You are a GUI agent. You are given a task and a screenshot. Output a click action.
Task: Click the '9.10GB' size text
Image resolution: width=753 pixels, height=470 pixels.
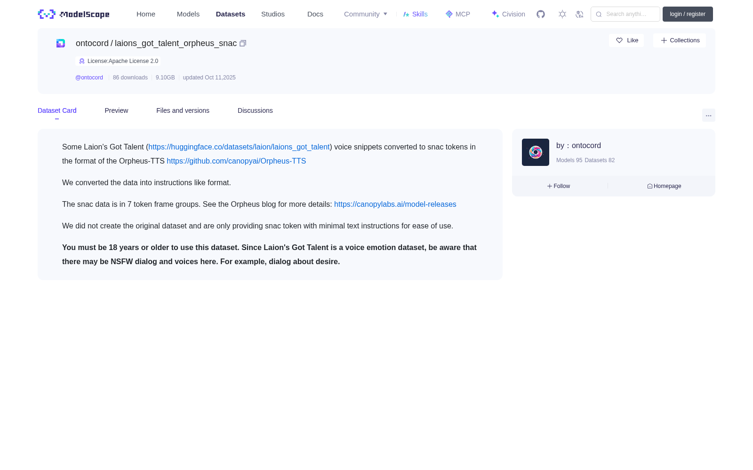[x=165, y=78]
